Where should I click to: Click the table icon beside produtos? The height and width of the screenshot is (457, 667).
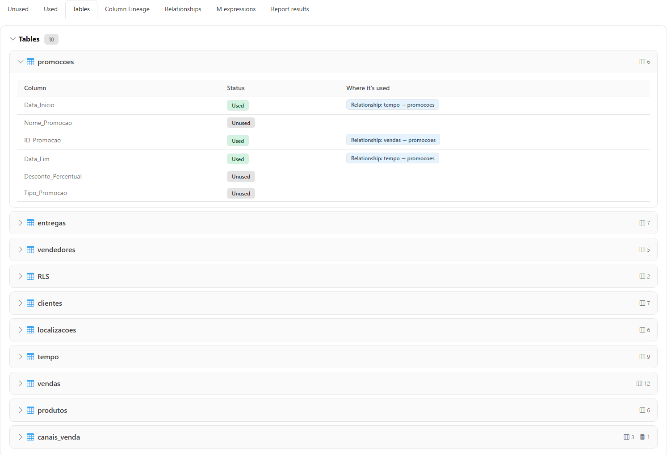[x=30, y=410]
